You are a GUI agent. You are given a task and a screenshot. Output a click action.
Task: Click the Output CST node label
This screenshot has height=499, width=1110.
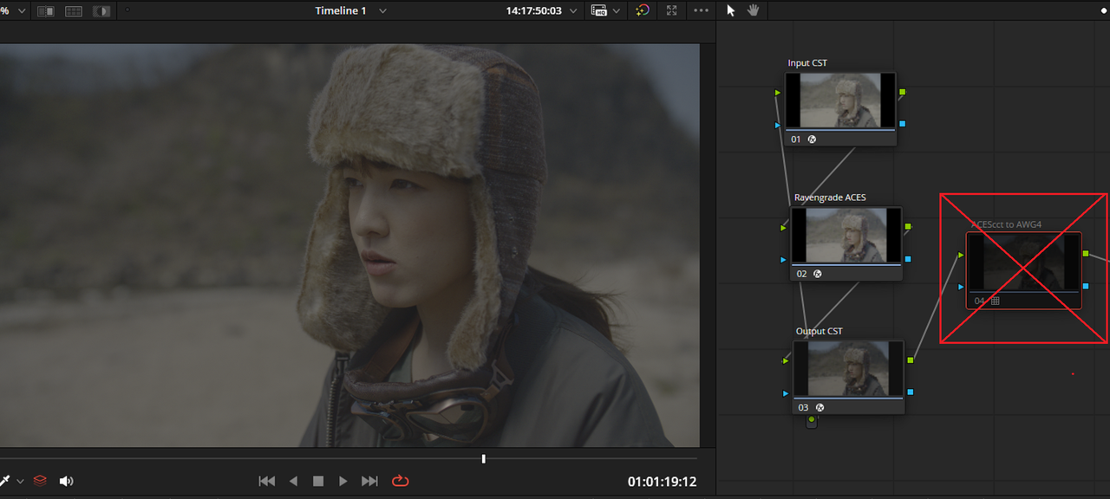click(819, 331)
